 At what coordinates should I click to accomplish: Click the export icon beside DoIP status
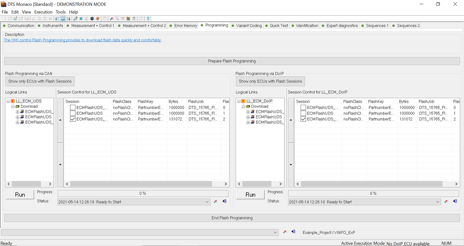[x=455, y=202]
